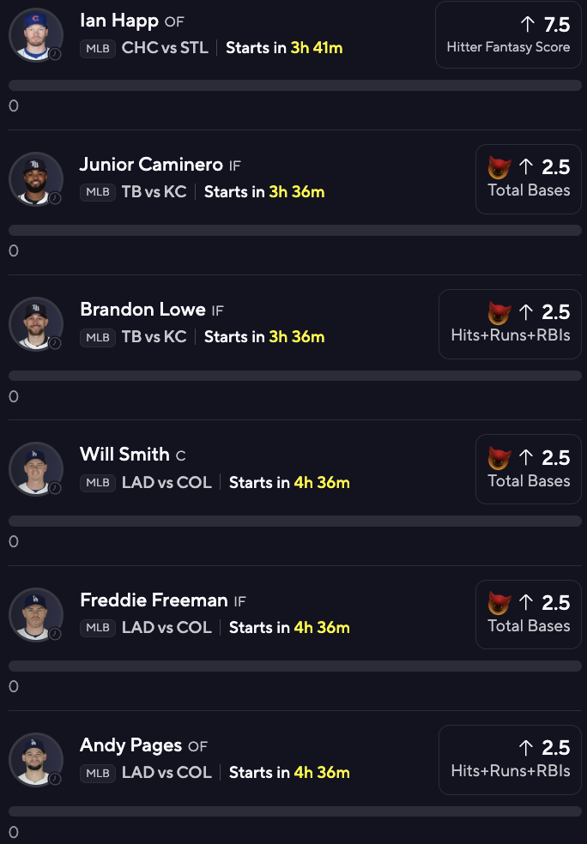Select Freddie Freeman's 2.5 Total Bases box
The width and height of the screenshot is (587, 844).
pos(529,613)
